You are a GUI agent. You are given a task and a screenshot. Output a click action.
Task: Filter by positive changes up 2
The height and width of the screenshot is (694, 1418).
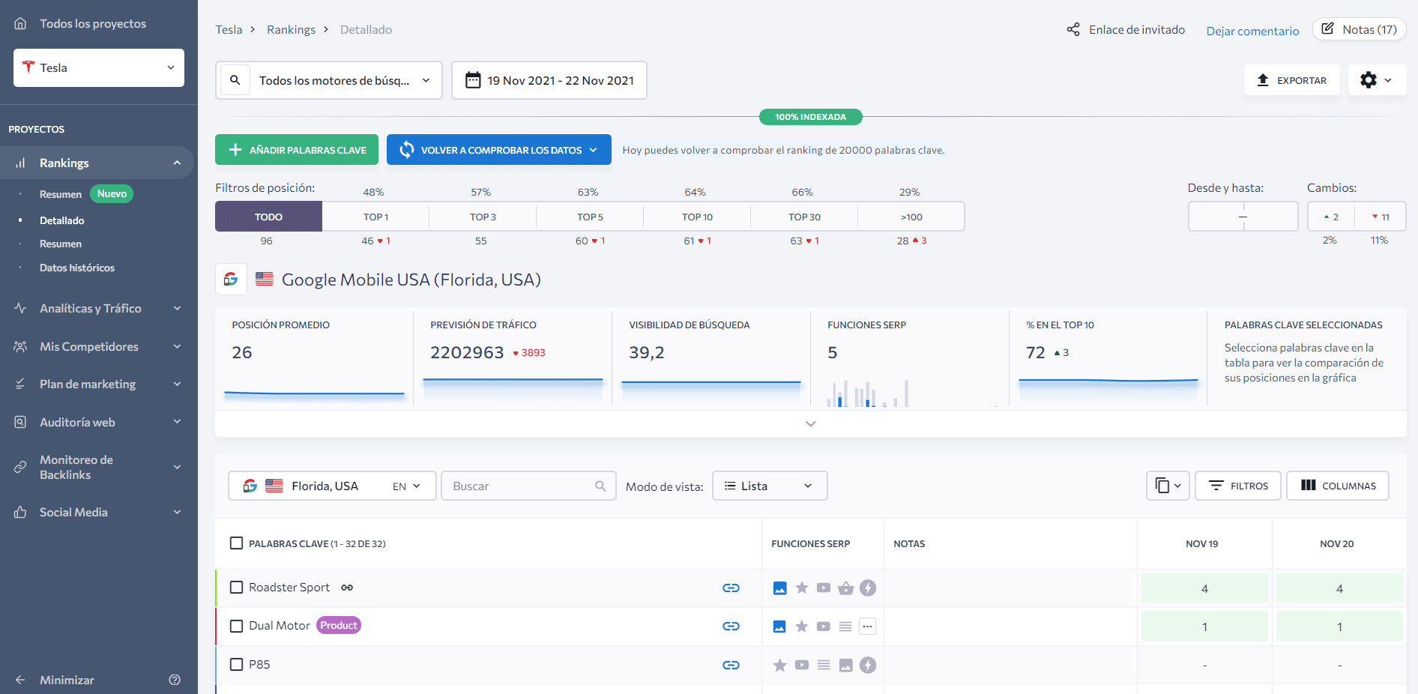coord(1331,217)
